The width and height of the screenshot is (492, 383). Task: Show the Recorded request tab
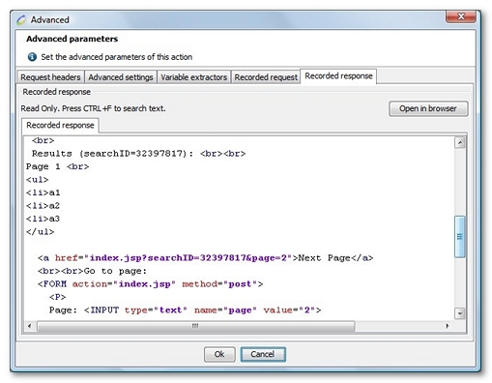tap(266, 77)
